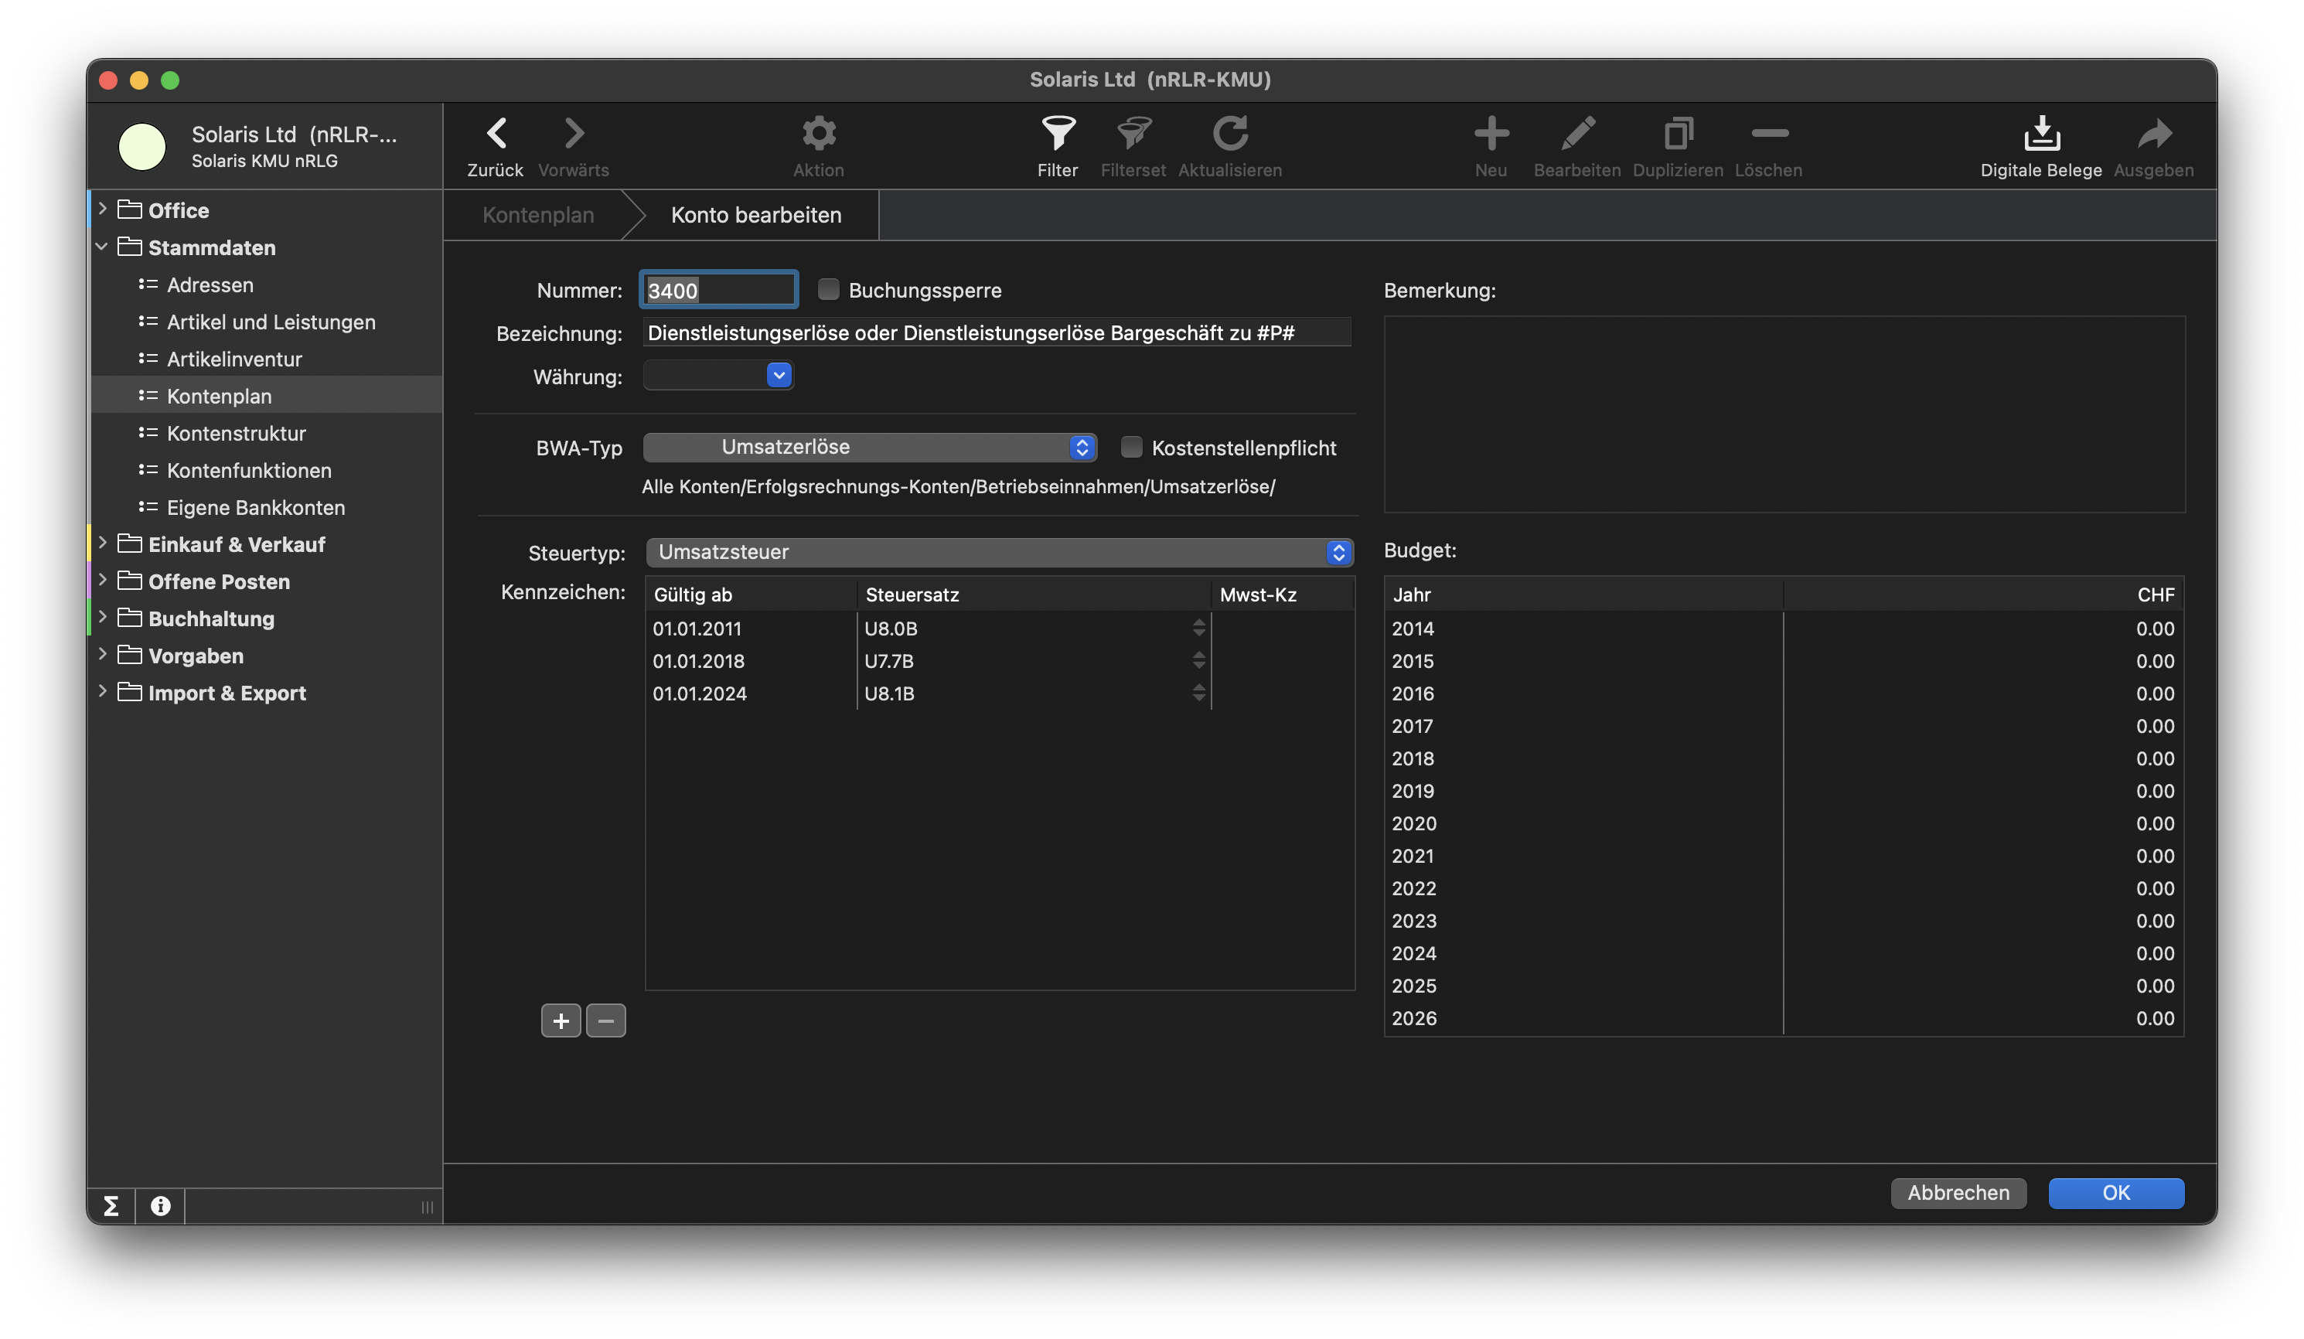2304x1339 pixels.
Task: Click the Bezeichnung text field
Action: pyautogui.click(x=997, y=332)
